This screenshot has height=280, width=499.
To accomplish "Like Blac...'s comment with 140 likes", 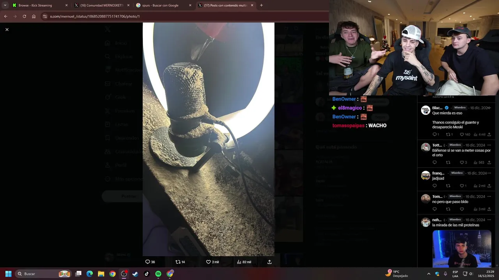I will point(465,135).
